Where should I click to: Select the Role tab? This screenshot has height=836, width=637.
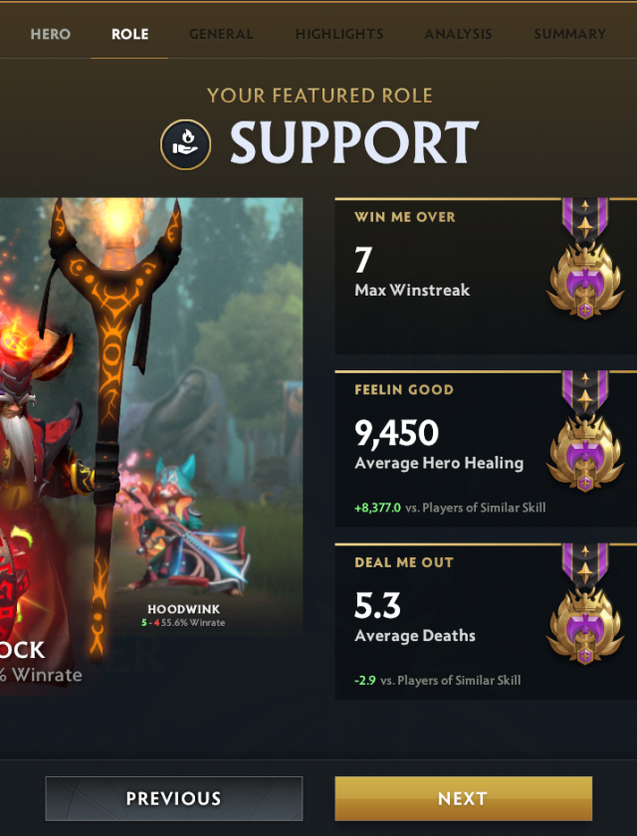130,34
